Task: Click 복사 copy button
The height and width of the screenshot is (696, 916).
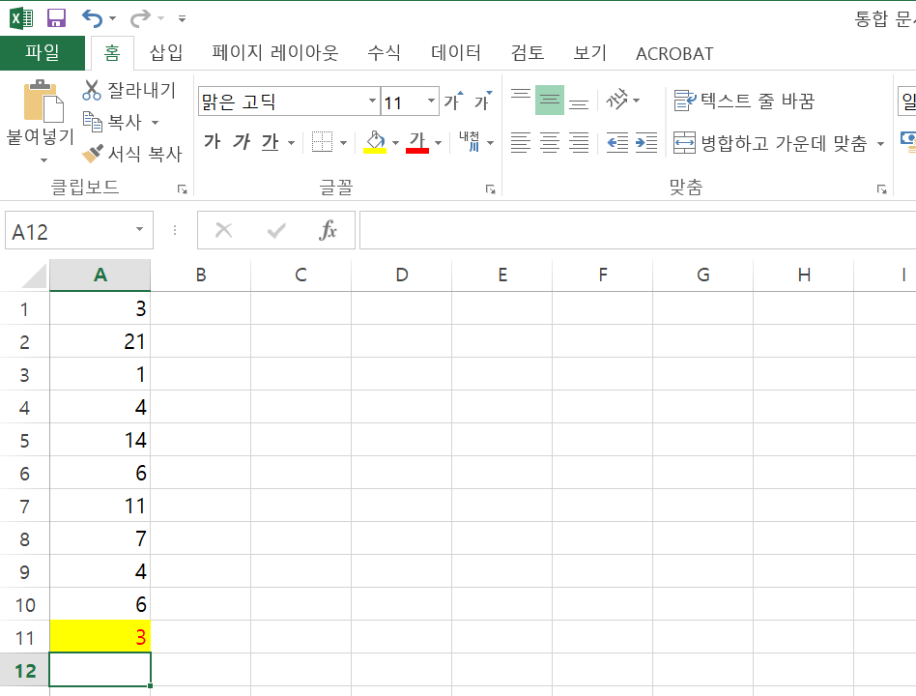Action: (113, 122)
